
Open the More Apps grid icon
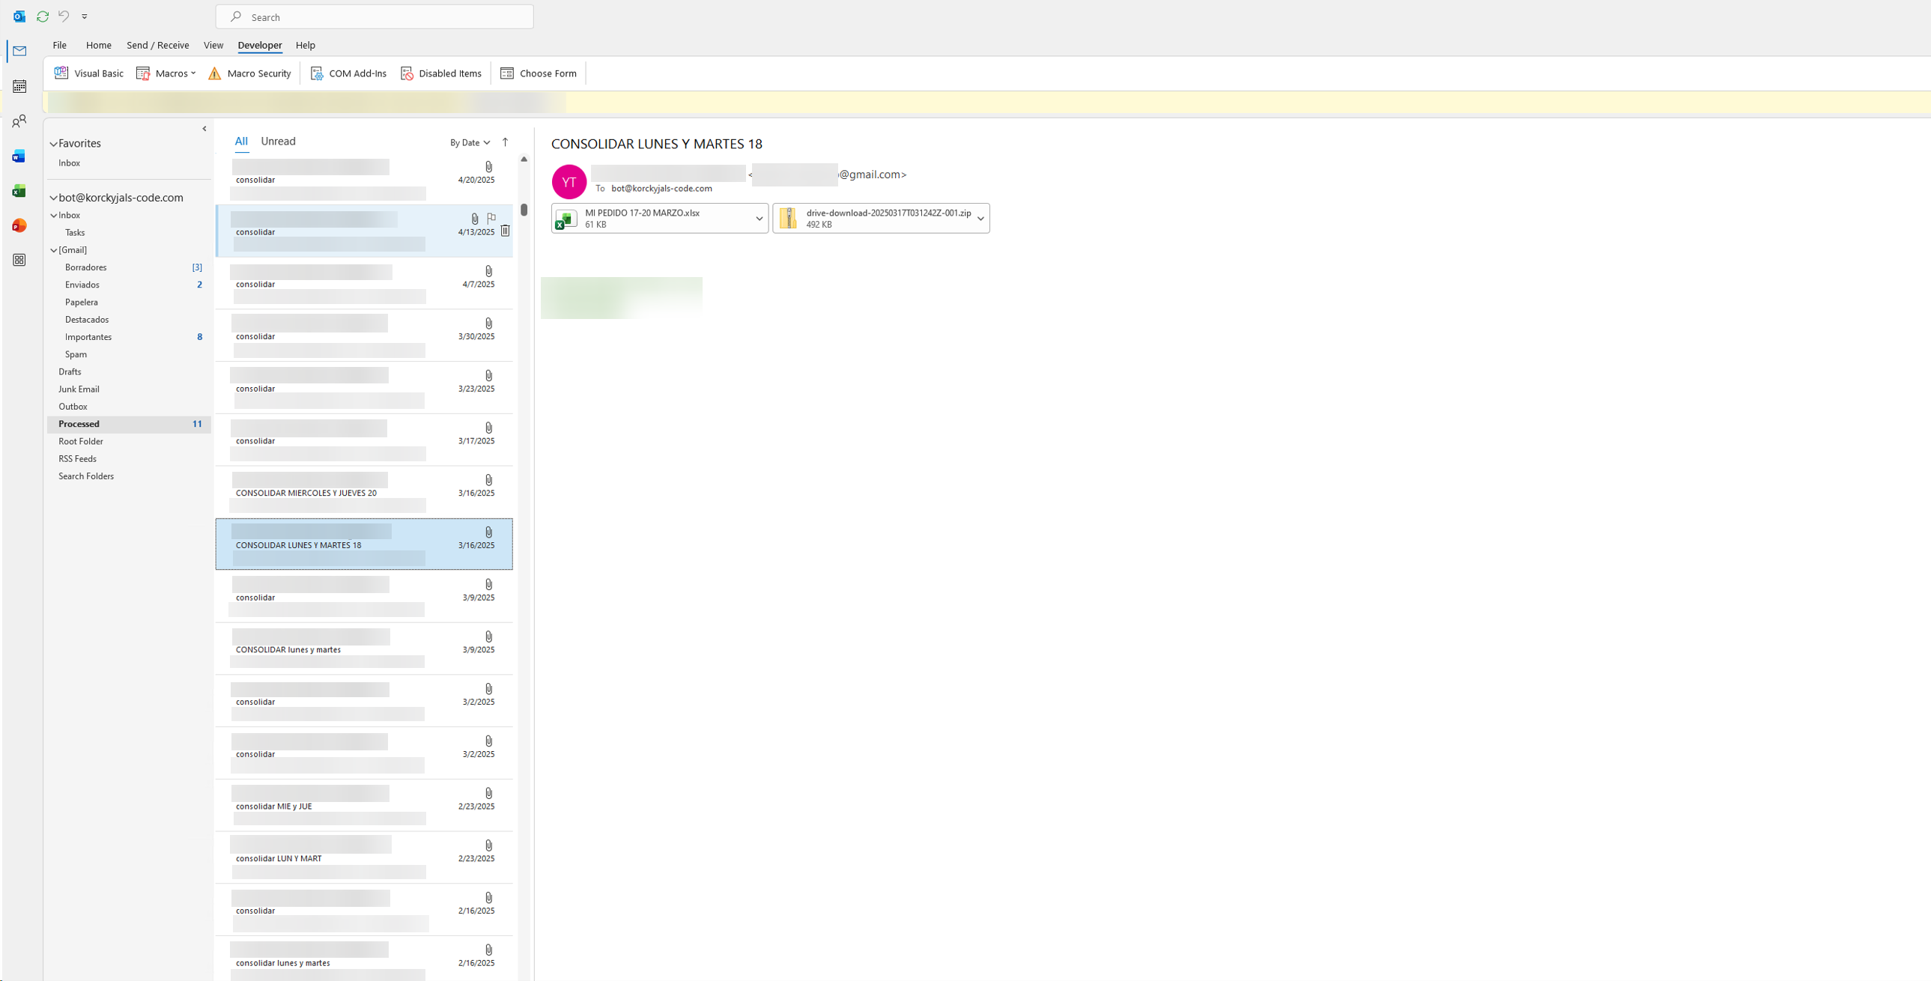coord(19,260)
